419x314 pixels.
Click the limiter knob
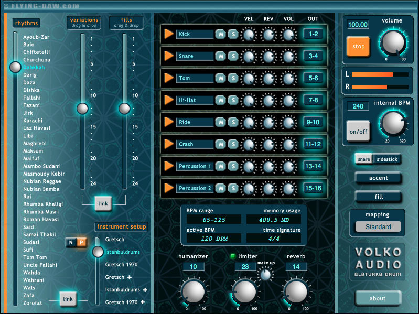tap(244, 292)
